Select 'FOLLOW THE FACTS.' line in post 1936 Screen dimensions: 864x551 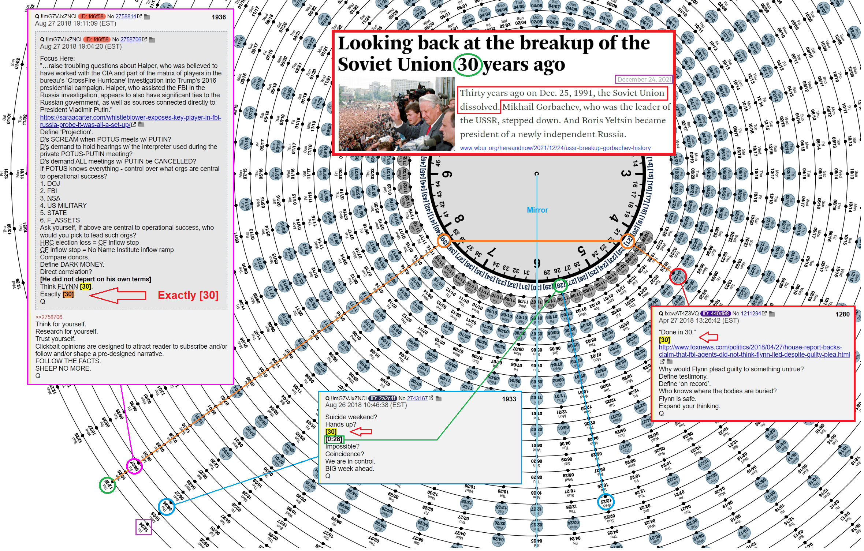[x=68, y=361]
